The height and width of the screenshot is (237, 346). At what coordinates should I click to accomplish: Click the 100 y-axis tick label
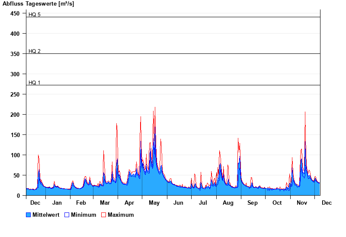pos(15,155)
